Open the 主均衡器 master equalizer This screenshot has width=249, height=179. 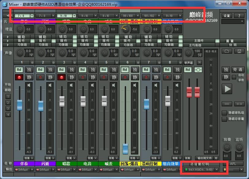195,45
